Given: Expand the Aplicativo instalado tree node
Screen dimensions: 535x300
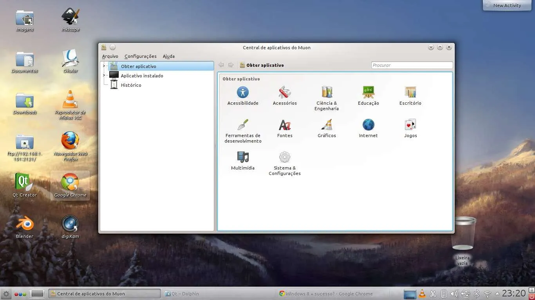Looking at the screenshot, I should (104, 75).
